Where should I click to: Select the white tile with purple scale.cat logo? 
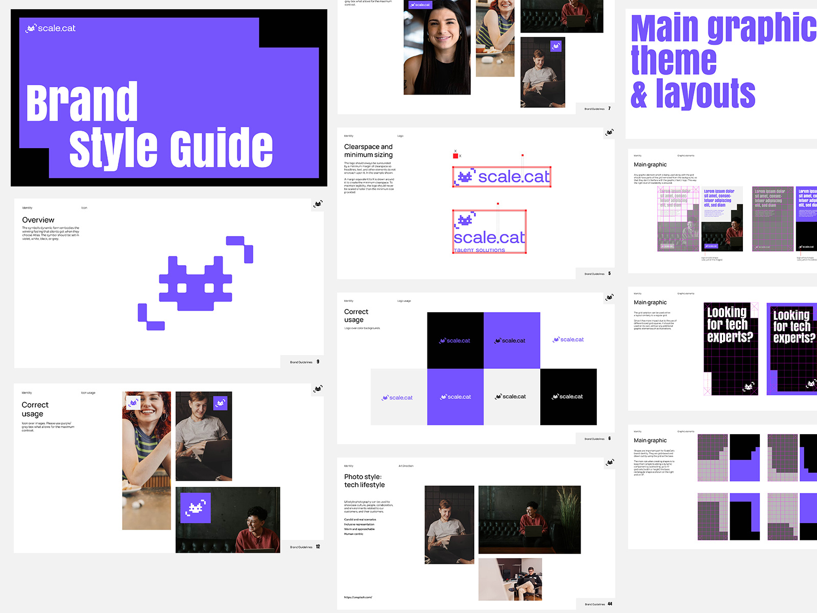[x=568, y=340]
